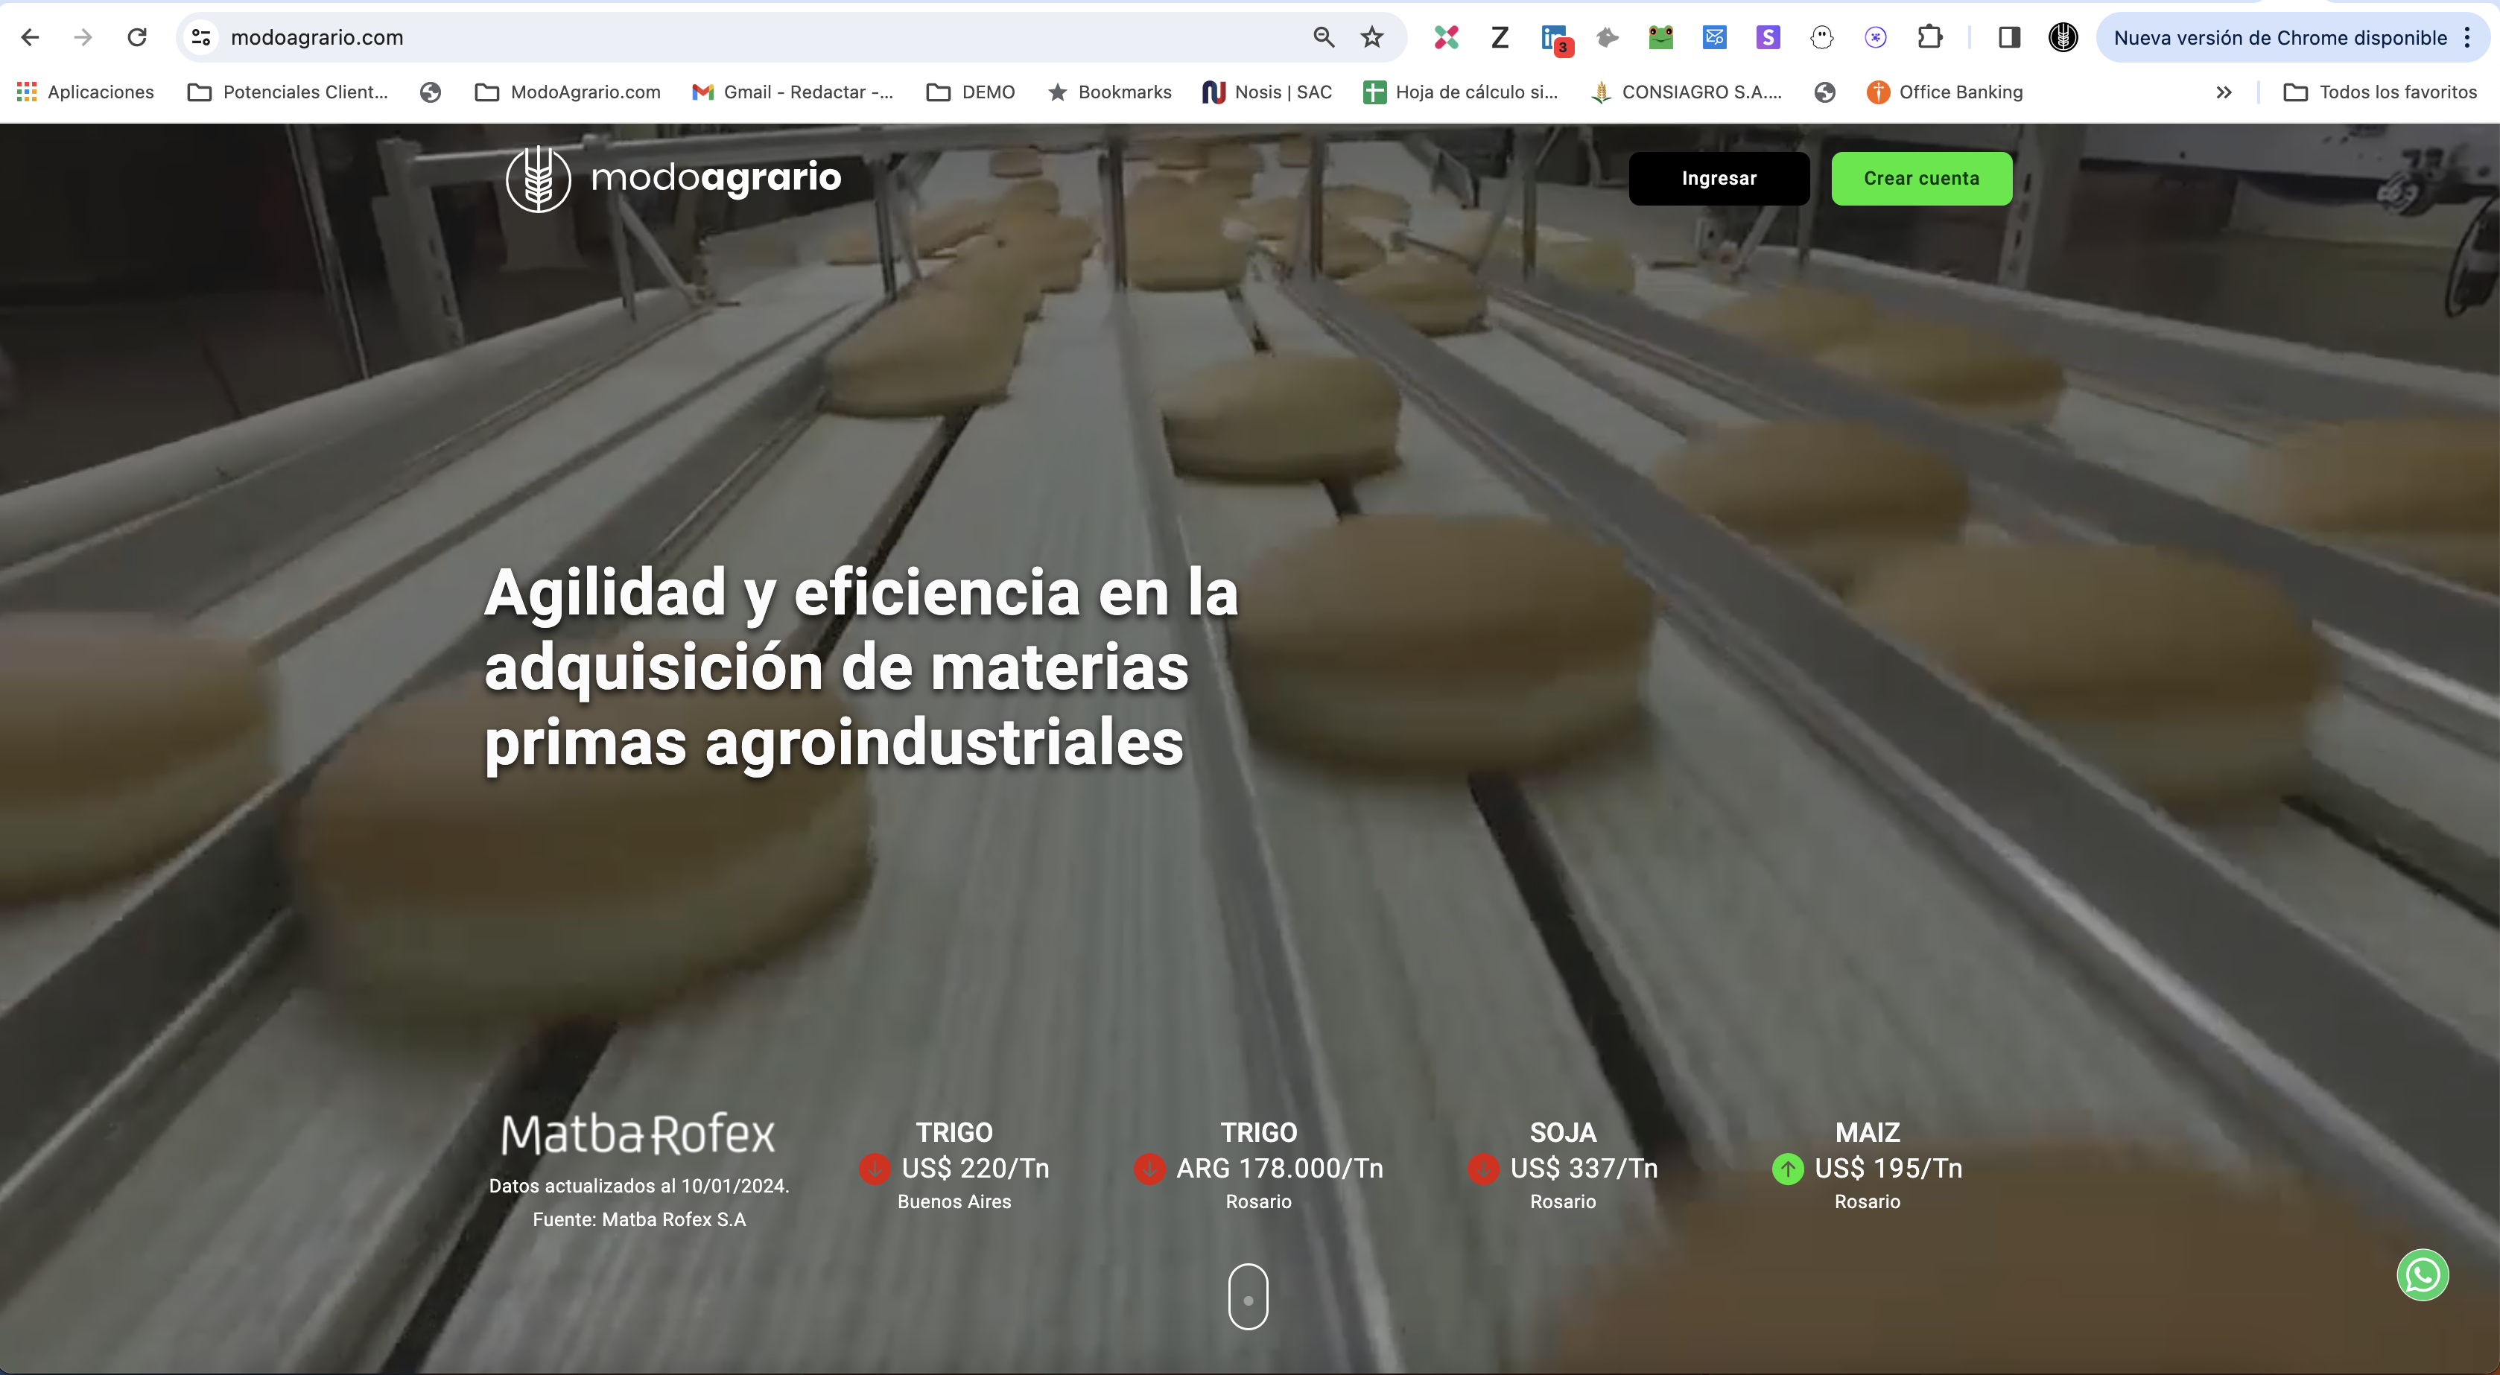The image size is (2500, 1375).
Task: Click the globe bookmark after Potenciales Client
Action: point(431,92)
